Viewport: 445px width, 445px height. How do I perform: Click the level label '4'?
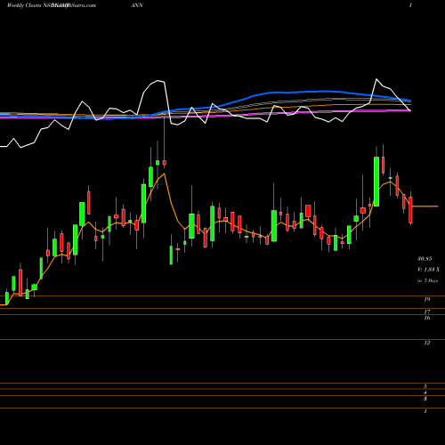pos(425,392)
